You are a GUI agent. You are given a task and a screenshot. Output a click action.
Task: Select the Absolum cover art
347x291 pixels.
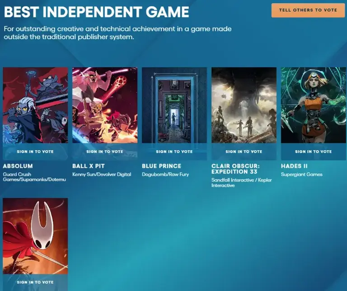tap(35, 105)
